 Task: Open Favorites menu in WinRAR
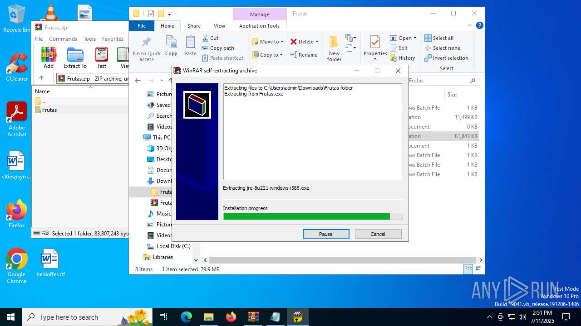pyautogui.click(x=113, y=39)
